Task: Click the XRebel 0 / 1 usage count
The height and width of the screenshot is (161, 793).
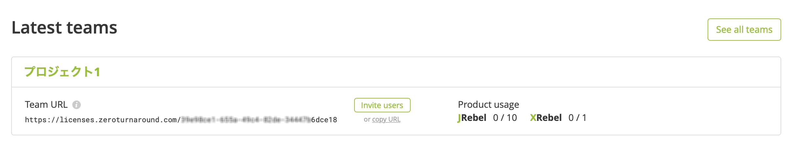Action: point(577,118)
